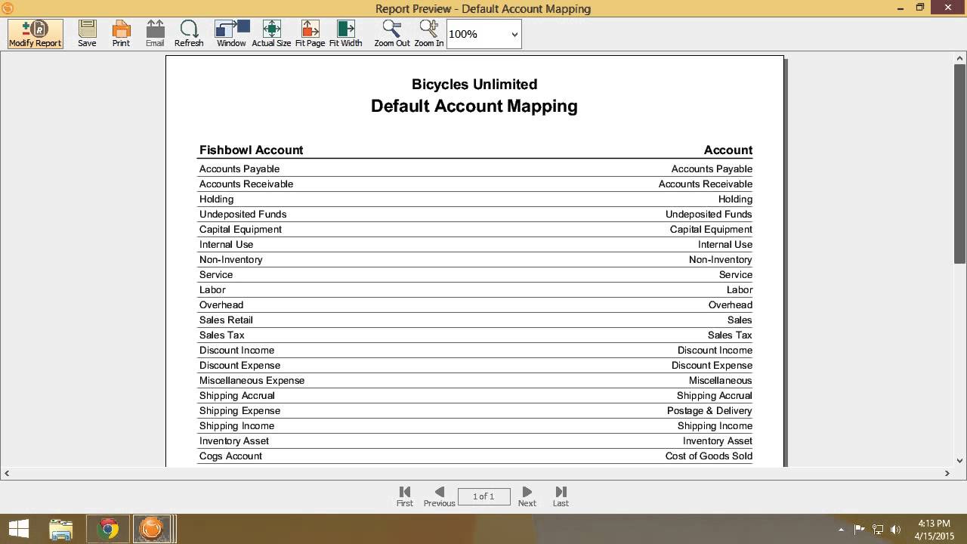Image resolution: width=967 pixels, height=544 pixels.
Task: Show hidden system tray icons
Action: 841,530
